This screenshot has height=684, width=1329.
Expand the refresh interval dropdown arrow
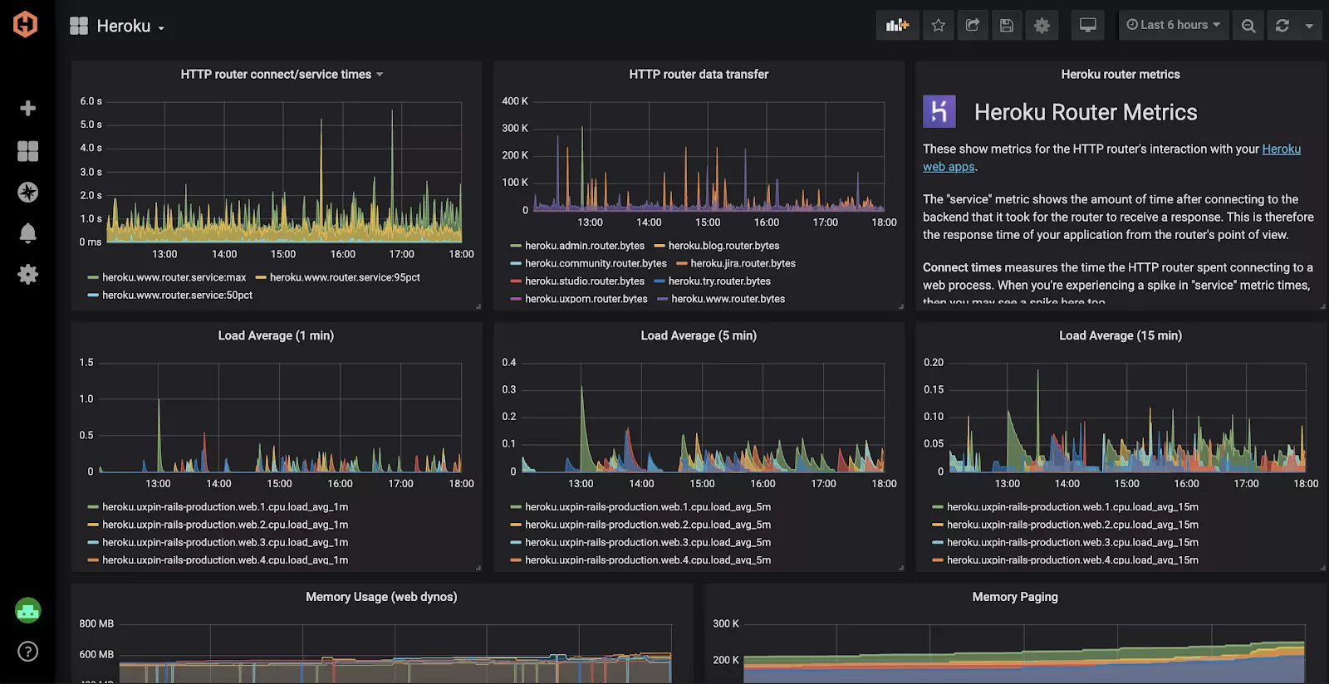[1309, 26]
